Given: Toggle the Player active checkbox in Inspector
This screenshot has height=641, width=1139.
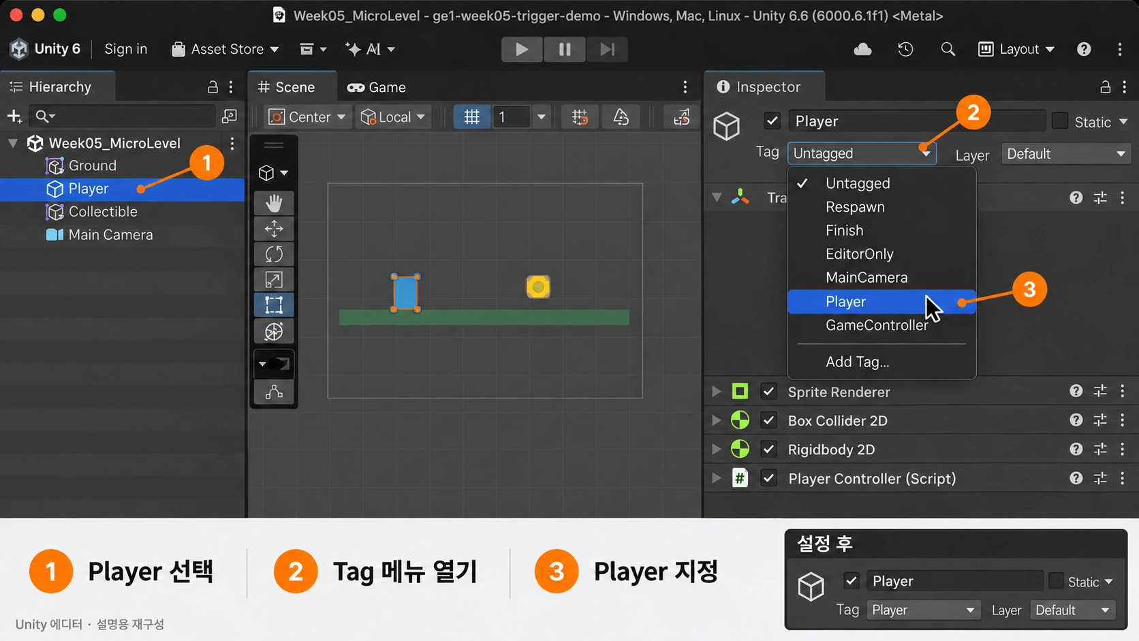Looking at the screenshot, I should pos(772,121).
